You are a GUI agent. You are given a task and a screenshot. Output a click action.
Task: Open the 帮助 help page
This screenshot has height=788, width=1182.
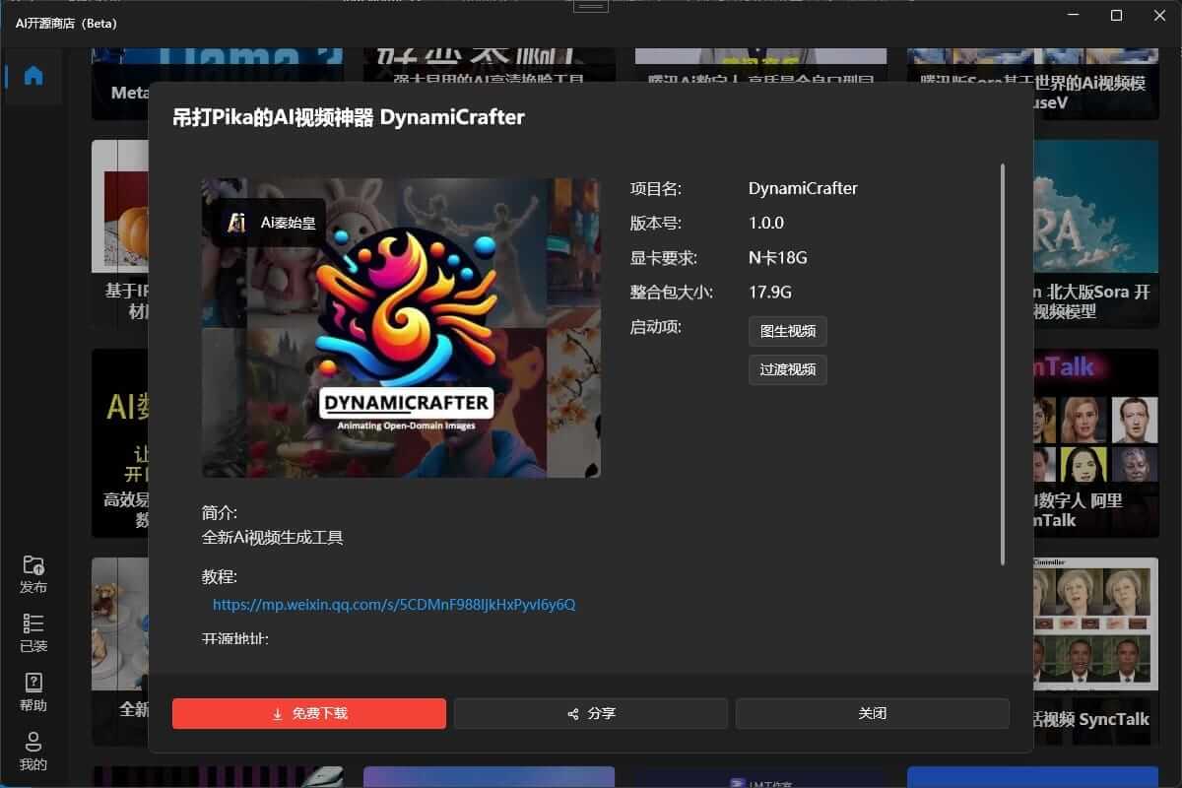33,692
